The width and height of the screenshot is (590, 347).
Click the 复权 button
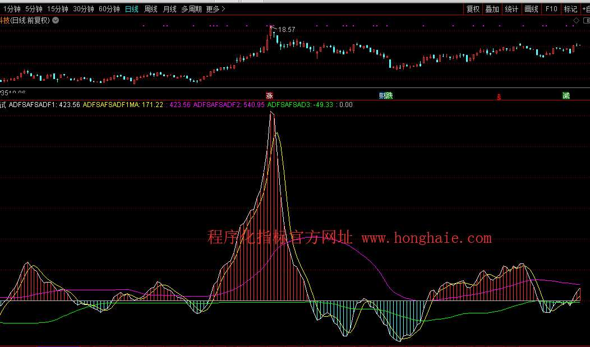pos(473,9)
